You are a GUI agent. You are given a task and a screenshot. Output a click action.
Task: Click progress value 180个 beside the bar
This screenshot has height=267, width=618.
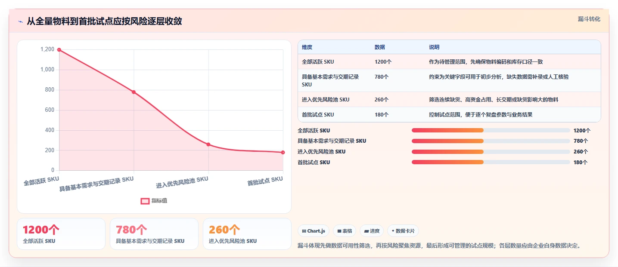pos(581,163)
